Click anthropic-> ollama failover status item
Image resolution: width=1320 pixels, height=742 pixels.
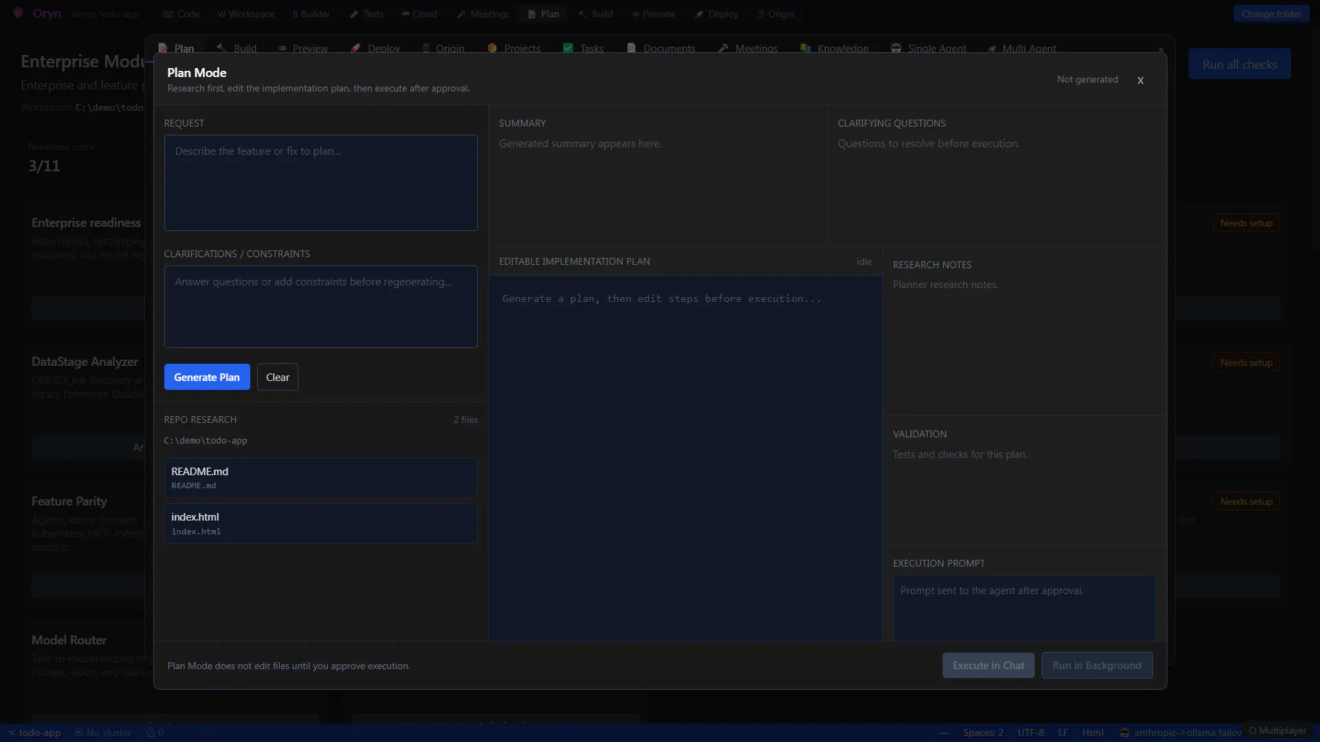1180,732
